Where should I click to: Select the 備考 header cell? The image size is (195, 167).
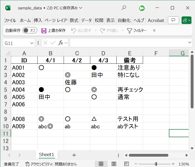(x=130, y=60)
